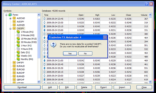Click the EURAUD symbol icon
156x93 pixels.
pyautogui.click(x=14, y=66)
